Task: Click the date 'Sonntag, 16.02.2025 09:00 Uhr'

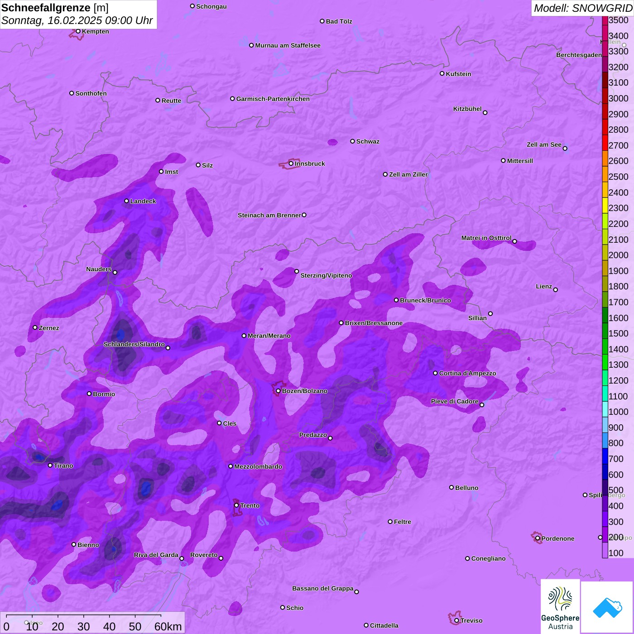Action: [x=77, y=20]
